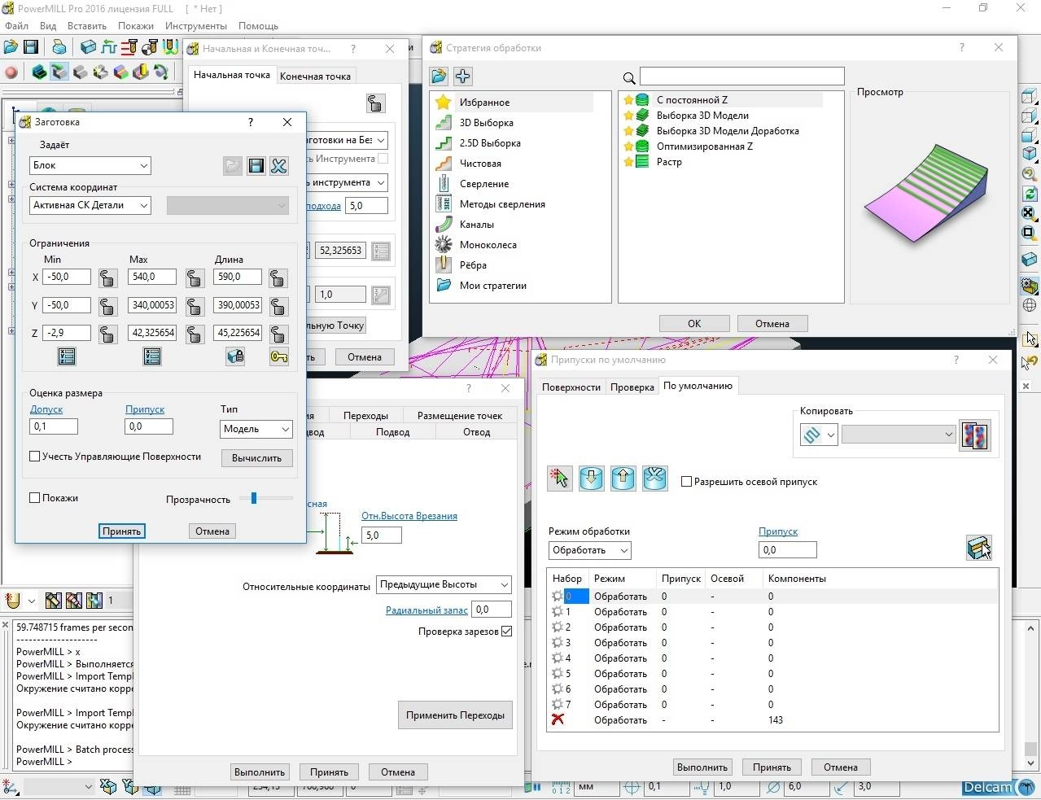Image resolution: width=1041 pixels, height=800 pixels.
Task: Click the help question mark in Заготовка title bar
Action: [251, 122]
